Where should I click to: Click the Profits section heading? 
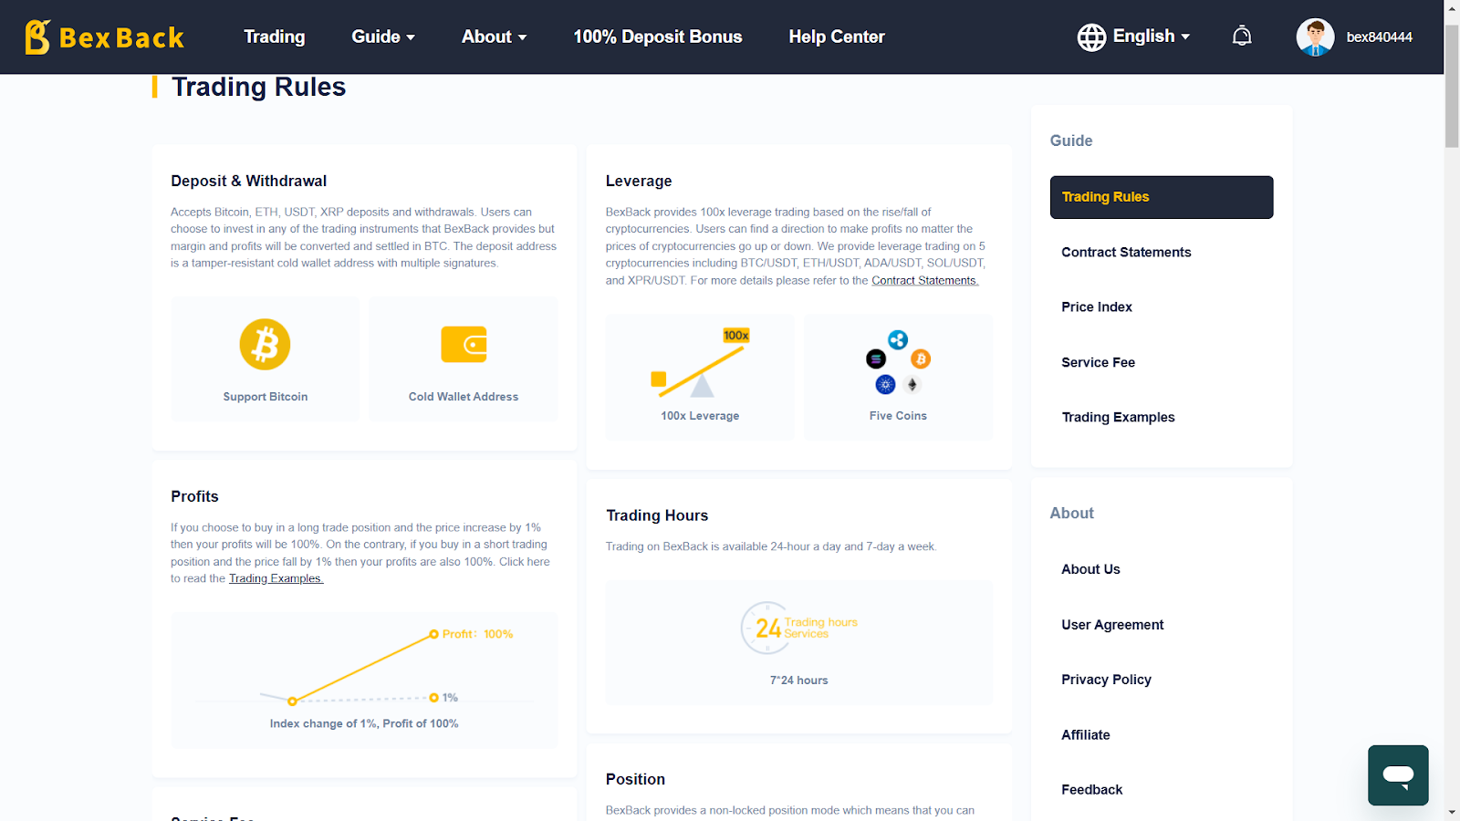pos(194,496)
